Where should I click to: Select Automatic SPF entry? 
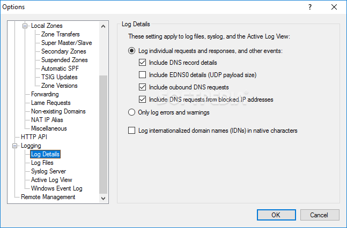60,69
